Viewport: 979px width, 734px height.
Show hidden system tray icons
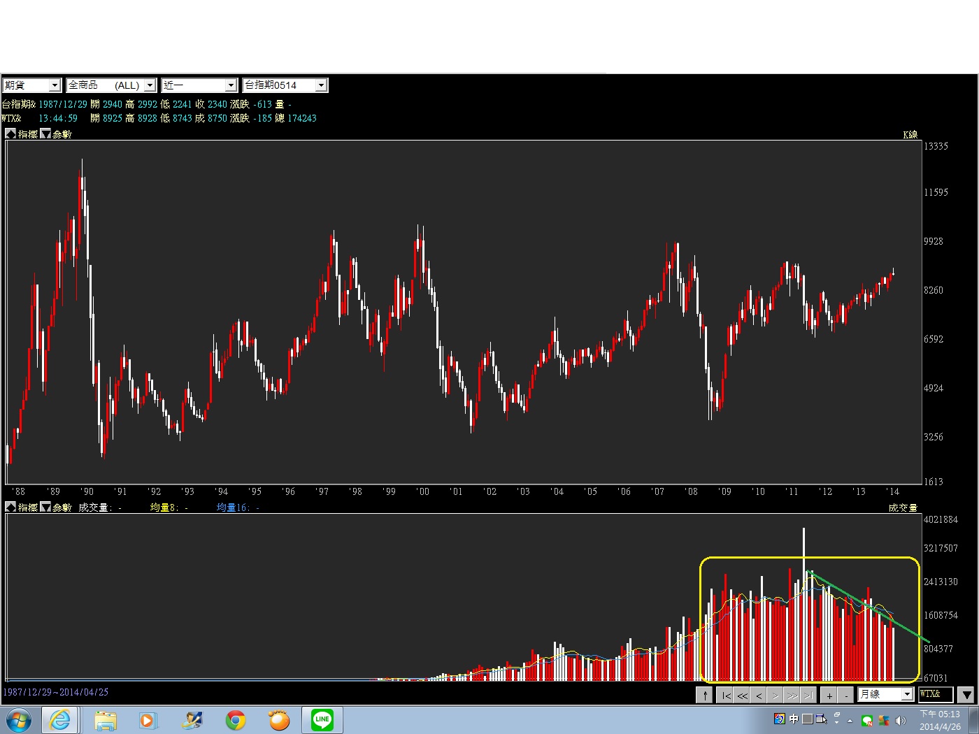pyautogui.click(x=850, y=720)
